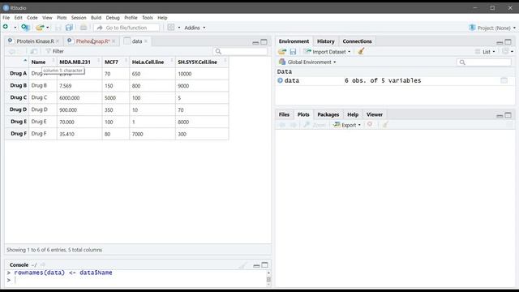Click the workspace panes grid icon
The image size is (519, 292).
171,28
